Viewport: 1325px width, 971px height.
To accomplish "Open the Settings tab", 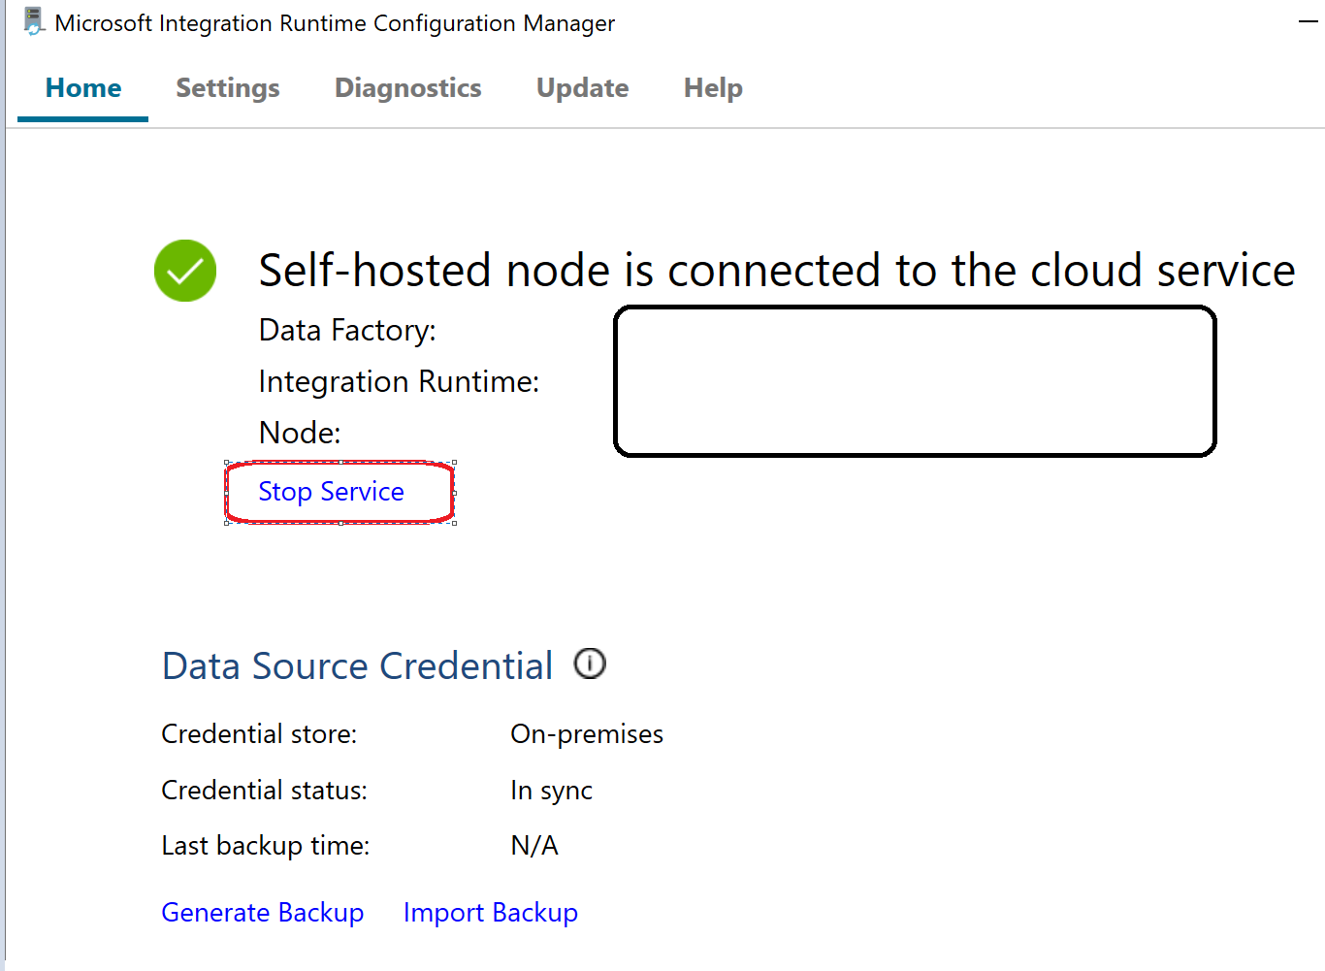I will click(x=228, y=88).
